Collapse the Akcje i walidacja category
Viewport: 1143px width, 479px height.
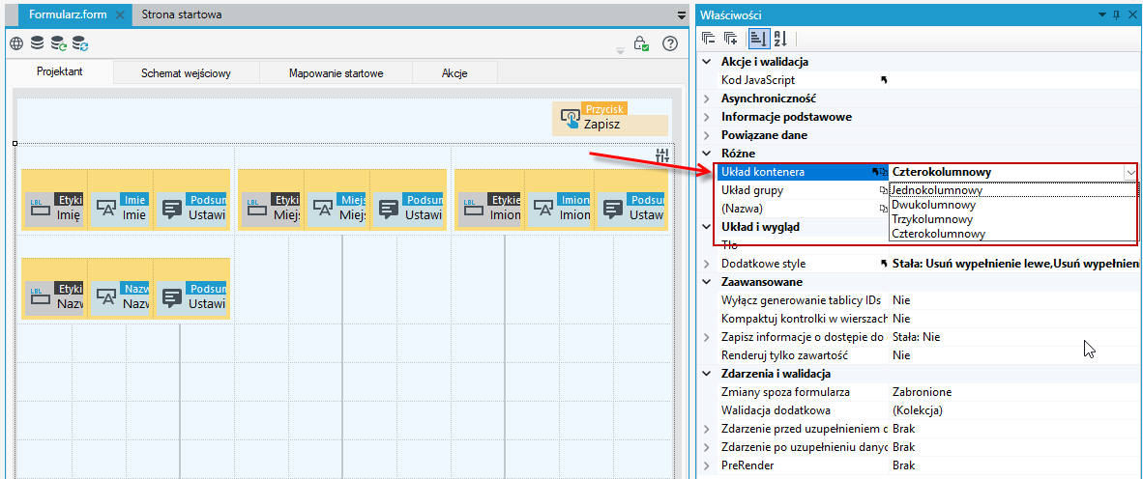706,62
